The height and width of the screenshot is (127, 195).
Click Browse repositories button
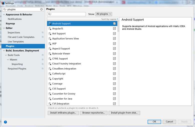click(94, 113)
